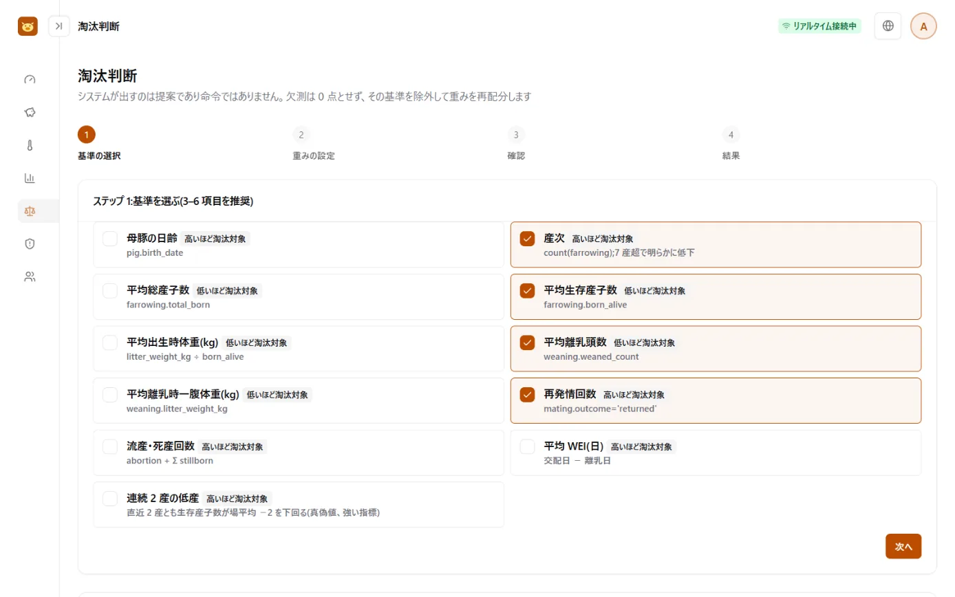Click the farrowing.born_alive text
The image size is (955, 597).
pyautogui.click(x=586, y=305)
